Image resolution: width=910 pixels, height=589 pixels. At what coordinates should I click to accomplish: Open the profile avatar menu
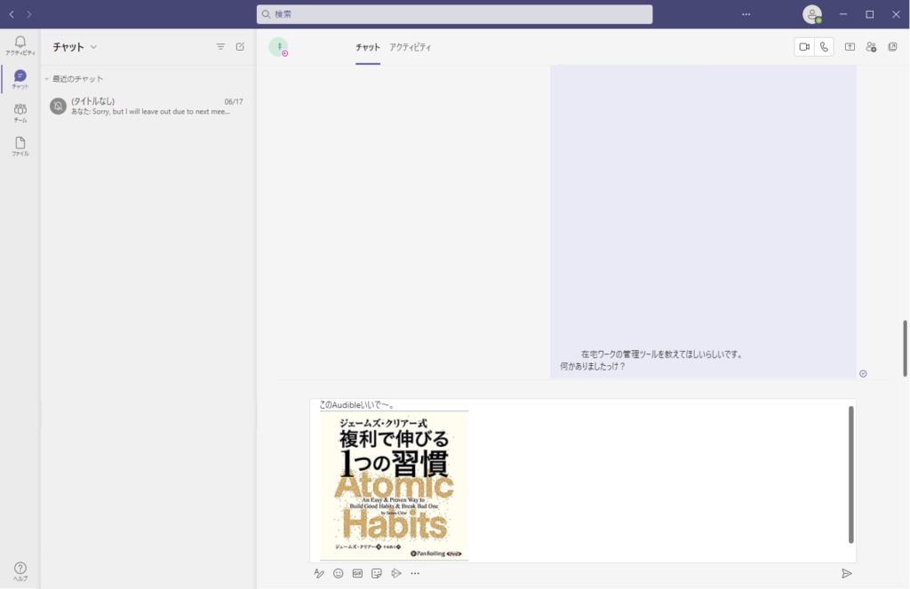tap(812, 14)
